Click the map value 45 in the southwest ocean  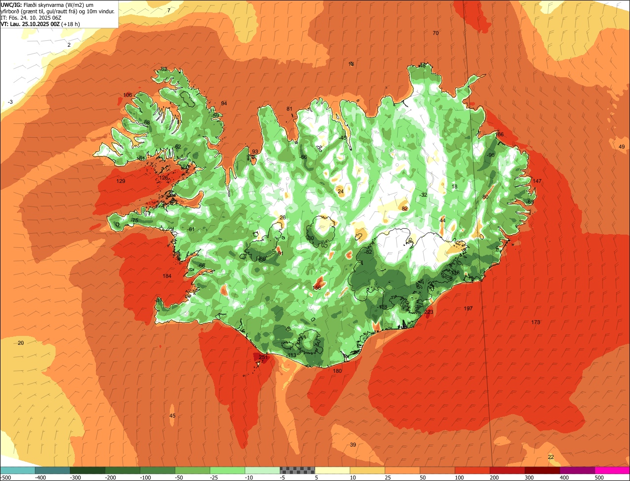(x=172, y=416)
